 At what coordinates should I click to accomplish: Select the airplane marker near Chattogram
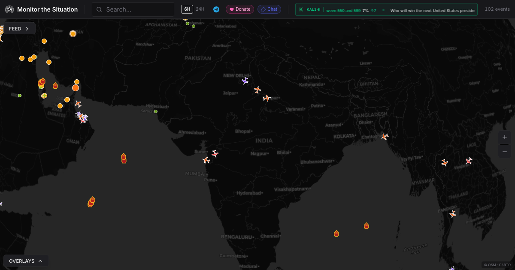tap(384, 136)
